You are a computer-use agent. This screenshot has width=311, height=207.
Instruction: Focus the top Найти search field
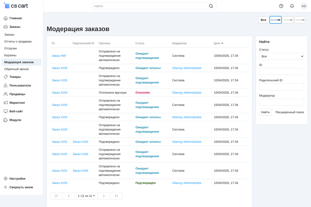pos(155,6)
